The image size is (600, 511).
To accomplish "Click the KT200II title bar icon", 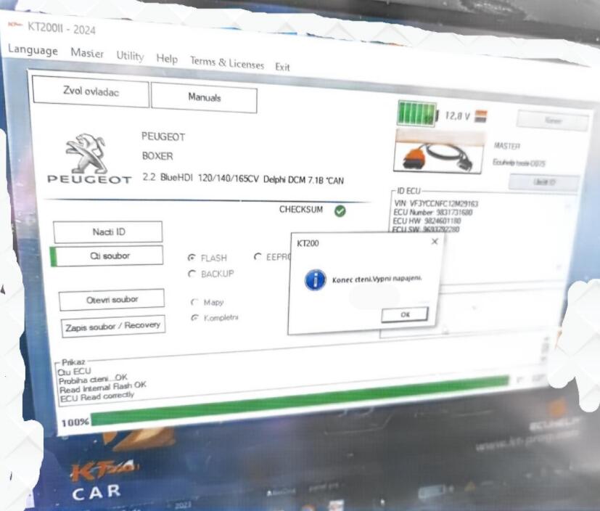I will click(x=15, y=25).
